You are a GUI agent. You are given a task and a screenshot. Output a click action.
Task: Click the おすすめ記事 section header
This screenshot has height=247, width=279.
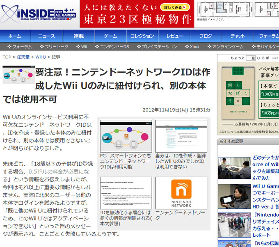click(x=248, y=142)
